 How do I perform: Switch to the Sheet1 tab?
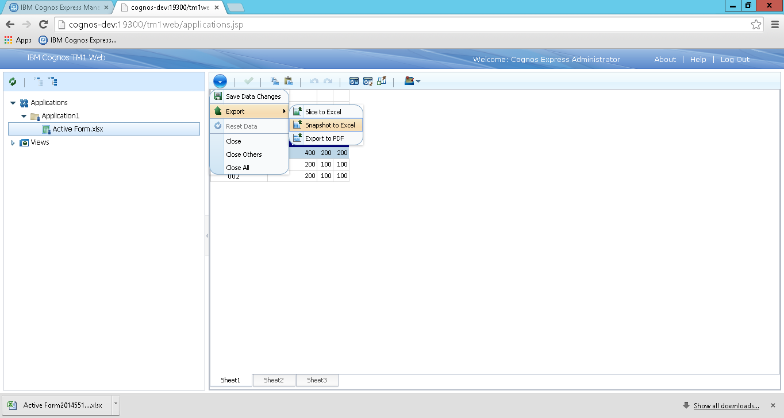(230, 380)
